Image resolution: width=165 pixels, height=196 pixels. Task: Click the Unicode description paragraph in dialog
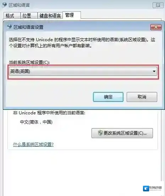82,43
